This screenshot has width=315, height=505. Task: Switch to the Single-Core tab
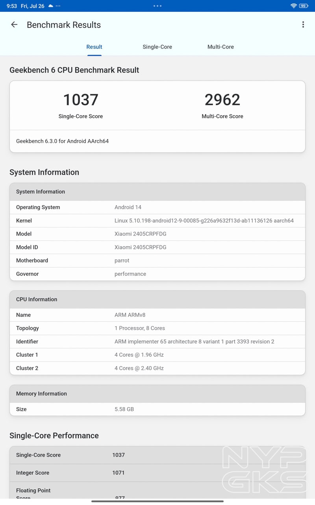pyautogui.click(x=157, y=47)
